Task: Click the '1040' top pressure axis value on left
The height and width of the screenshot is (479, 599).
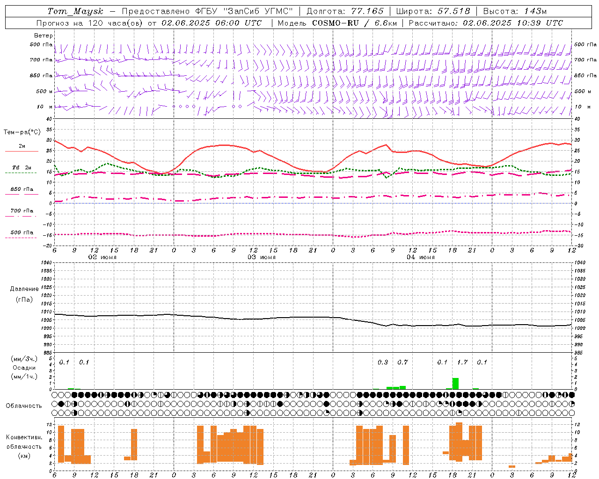Action: click(46, 262)
